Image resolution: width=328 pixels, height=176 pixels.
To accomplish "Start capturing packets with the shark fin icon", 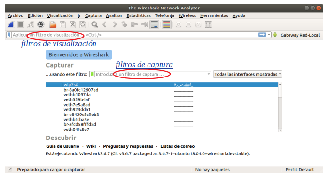I will point(11,24).
